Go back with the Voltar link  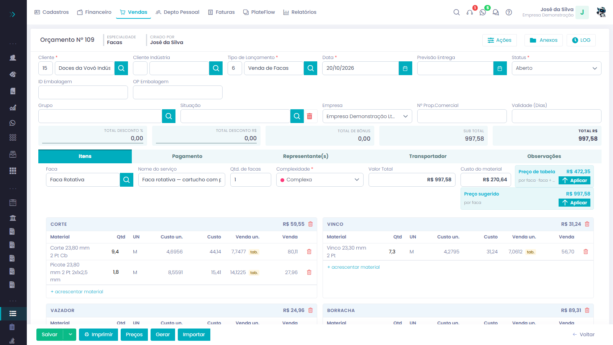pyautogui.click(x=583, y=335)
